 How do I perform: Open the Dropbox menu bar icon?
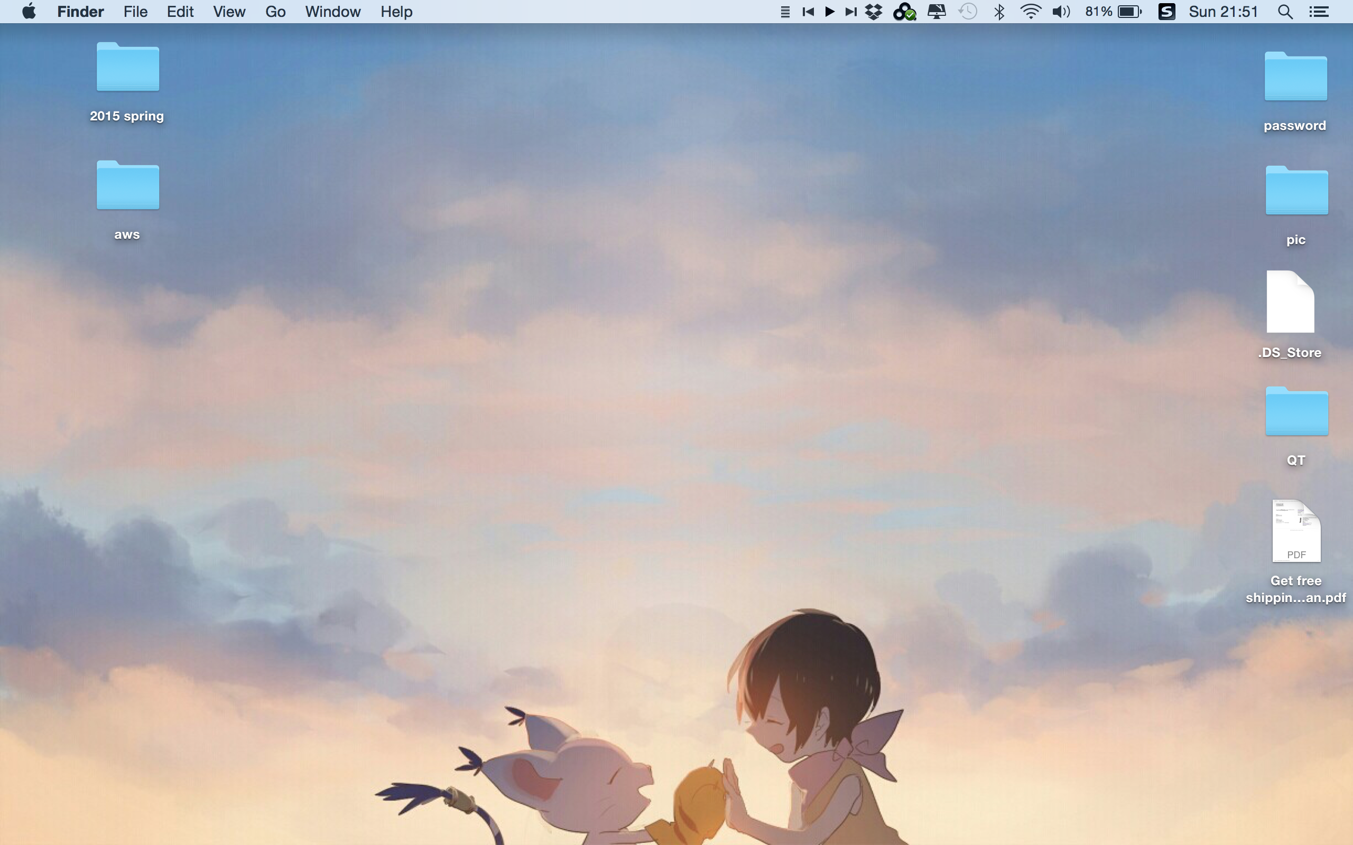pos(873,12)
